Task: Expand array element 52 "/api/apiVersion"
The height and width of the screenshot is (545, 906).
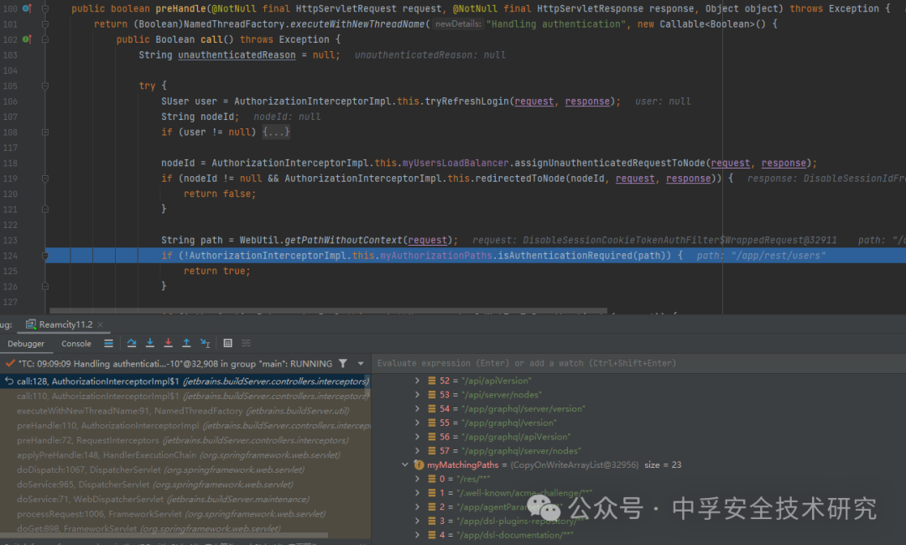Action: click(417, 381)
